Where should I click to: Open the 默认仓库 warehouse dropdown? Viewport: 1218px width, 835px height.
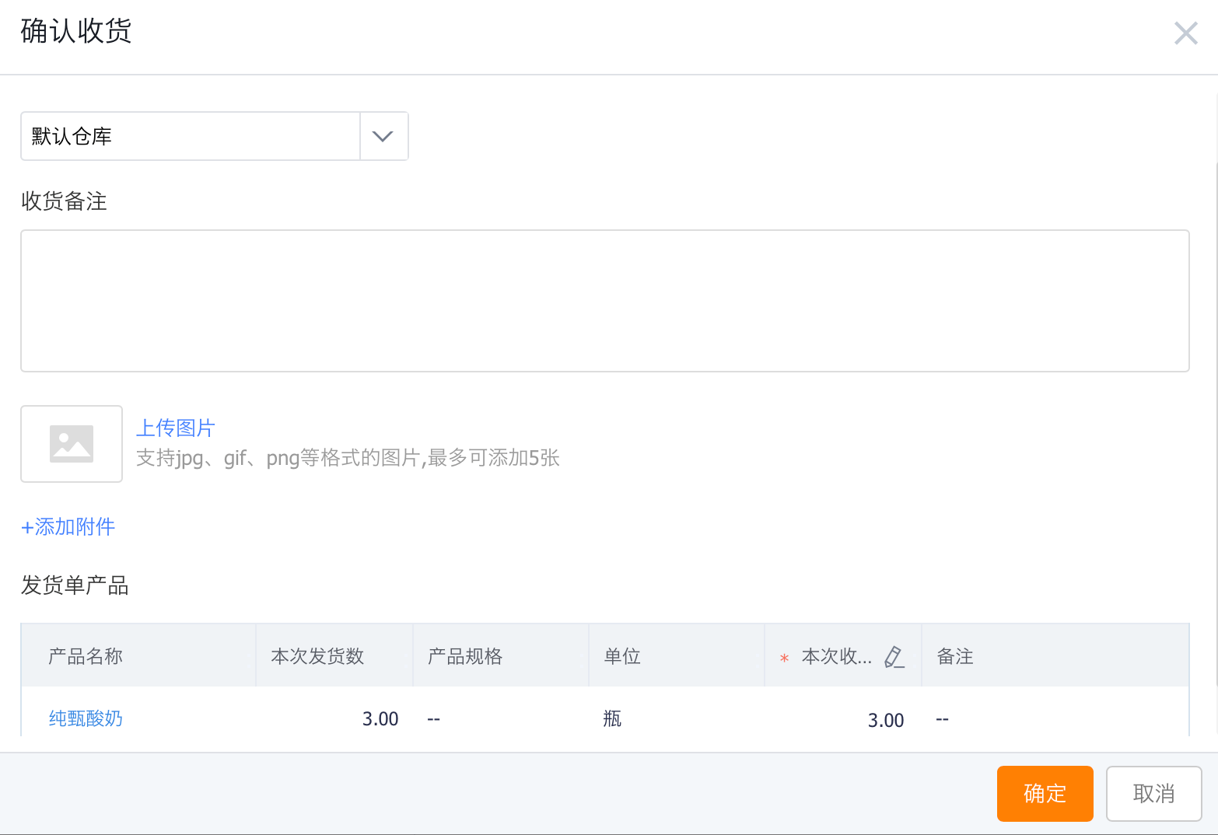214,136
